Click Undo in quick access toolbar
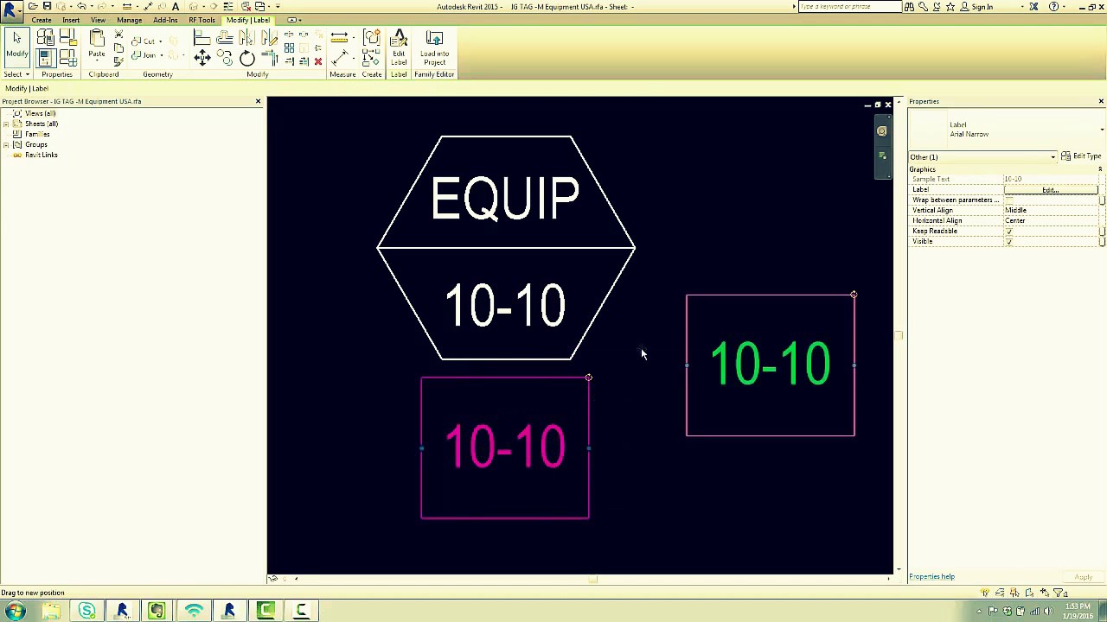Viewport: 1107px width, 622px height. click(x=80, y=6)
